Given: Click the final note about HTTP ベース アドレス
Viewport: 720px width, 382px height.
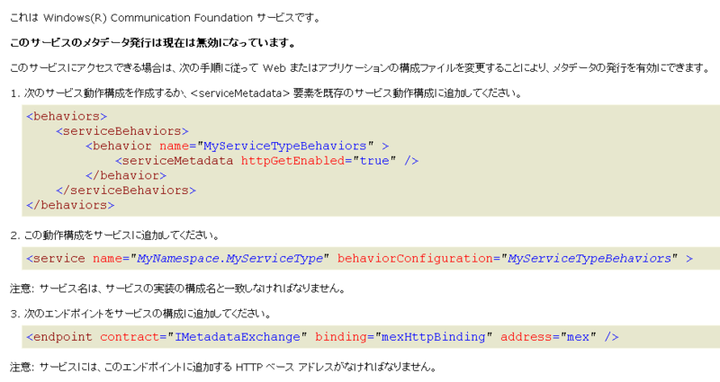Looking at the screenshot, I should (223, 368).
